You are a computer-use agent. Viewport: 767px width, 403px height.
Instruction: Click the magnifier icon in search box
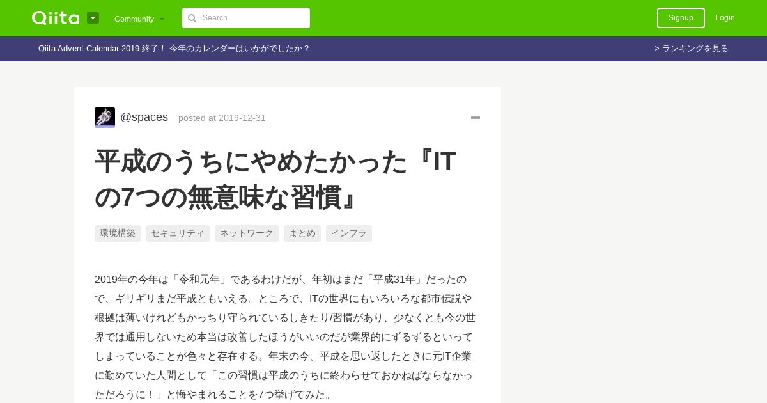click(x=192, y=18)
